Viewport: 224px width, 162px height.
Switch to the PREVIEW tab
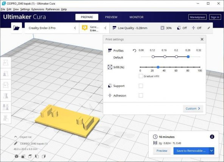[x=111, y=17]
